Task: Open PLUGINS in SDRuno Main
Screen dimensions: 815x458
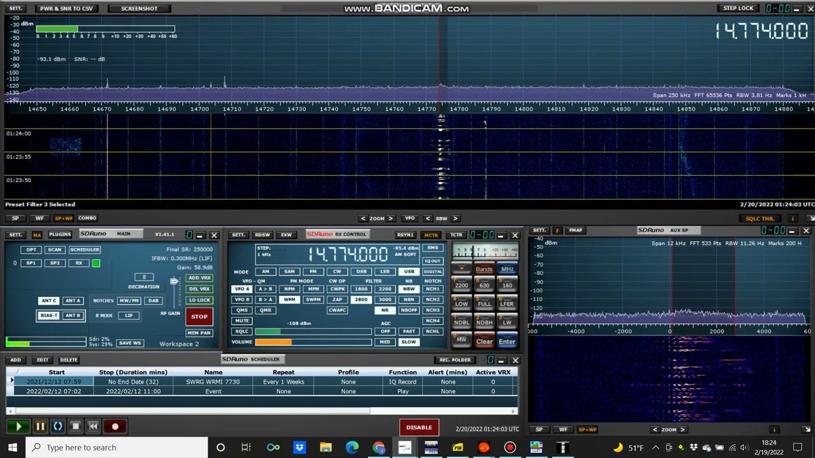Action: 60,235
